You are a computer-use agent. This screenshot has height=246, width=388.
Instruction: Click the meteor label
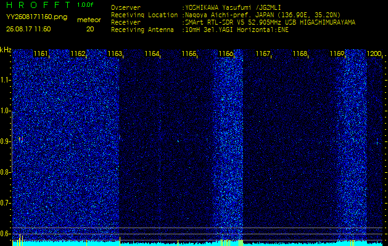pos(89,20)
